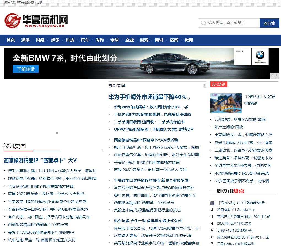Open hot item 周杰向疫区捐赠2万斤有机大米
This screenshot has width=281, height=246.
click(243, 237)
